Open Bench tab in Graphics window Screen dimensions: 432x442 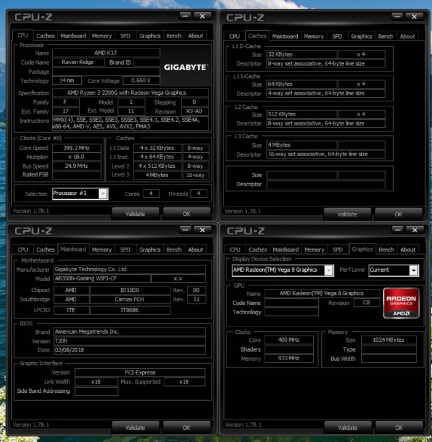(x=386, y=250)
